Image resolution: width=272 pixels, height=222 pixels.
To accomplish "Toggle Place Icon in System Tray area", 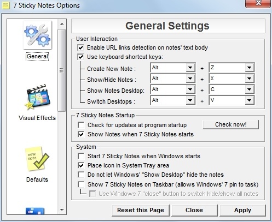I will [x=81, y=165].
